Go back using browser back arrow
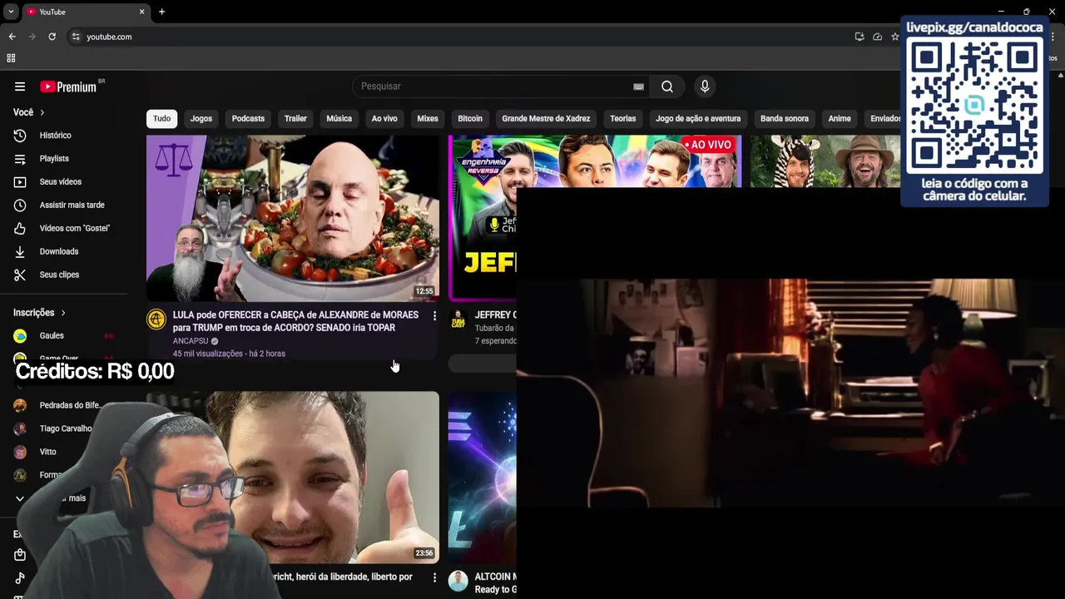This screenshot has width=1065, height=599. click(x=12, y=37)
